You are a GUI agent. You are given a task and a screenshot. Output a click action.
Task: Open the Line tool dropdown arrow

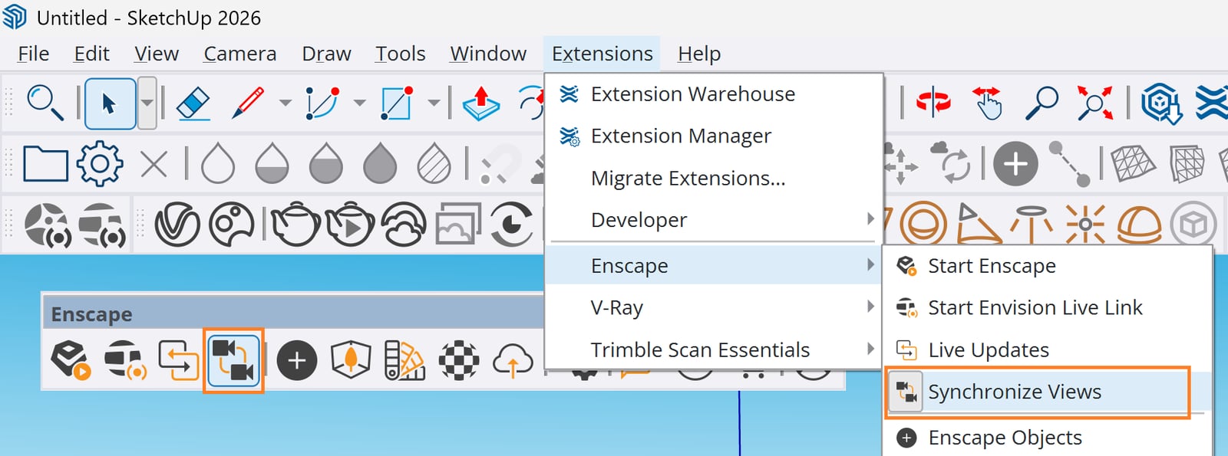pyautogui.click(x=285, y=103)
